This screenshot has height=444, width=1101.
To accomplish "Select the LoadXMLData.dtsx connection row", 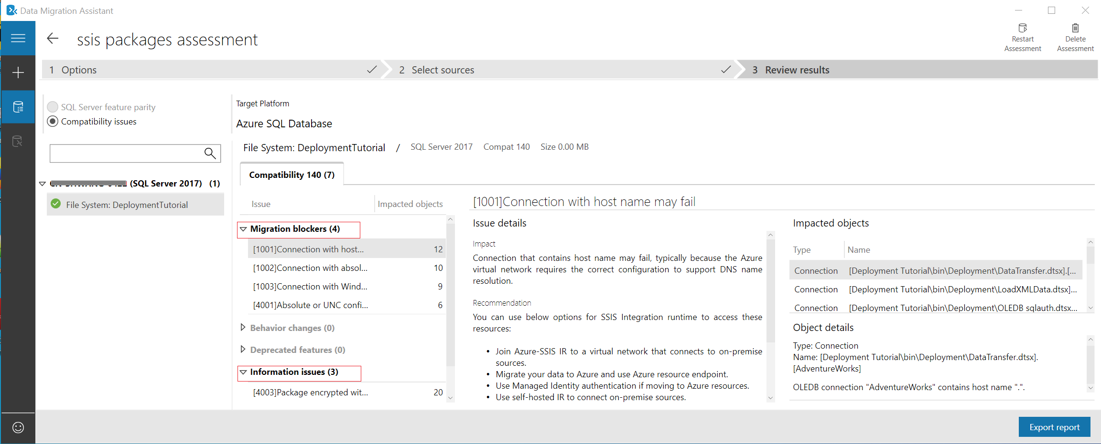I will pyautogui.click(x=936, y=289).
